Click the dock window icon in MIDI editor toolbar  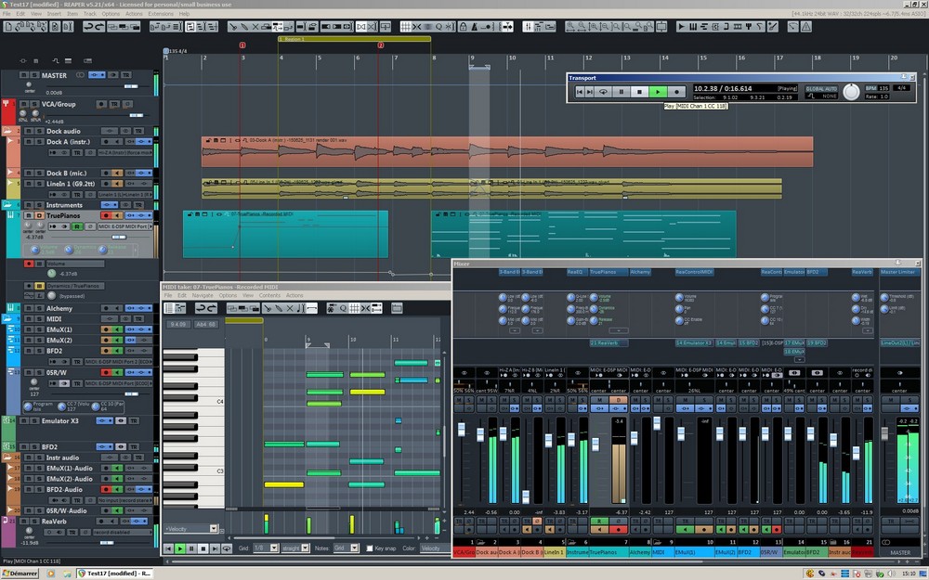tap(397, 308)
